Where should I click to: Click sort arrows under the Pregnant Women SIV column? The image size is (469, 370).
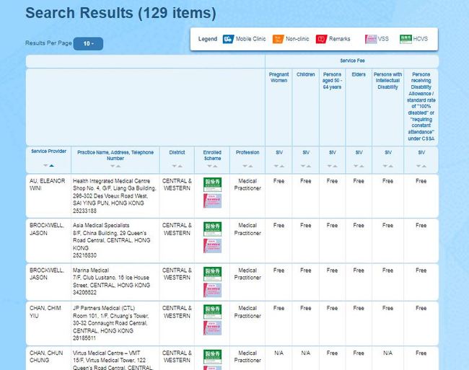point(279,166)
